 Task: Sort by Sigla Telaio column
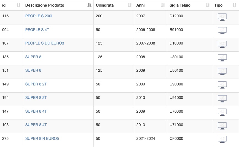coord(208,5)
